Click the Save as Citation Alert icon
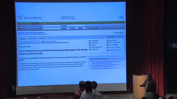The image size is (177, 99). coord(90,47)
